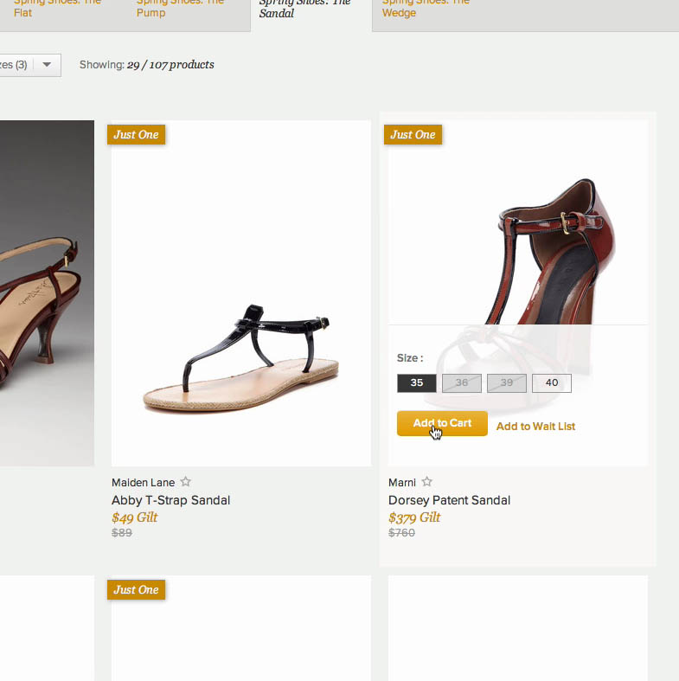Image resolution: width=679 pixels, height=681 pixels.
Task: Select size 35
Action: pyautogui.click(x=417, y=382)
